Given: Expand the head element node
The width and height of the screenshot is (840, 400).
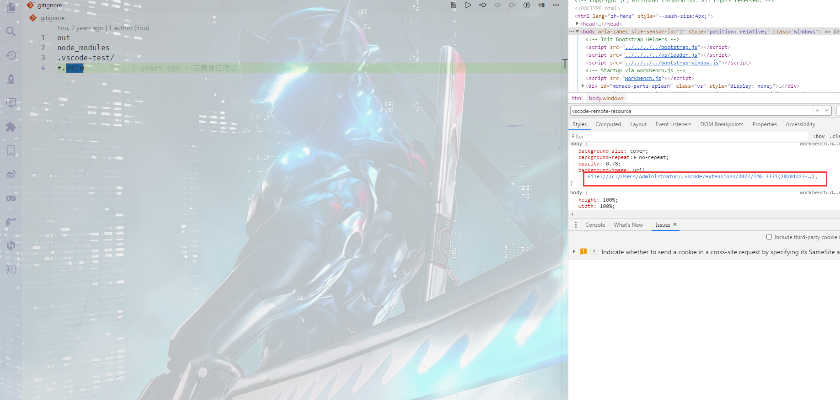Looking at the screenshot, I should tap(578, 24).
